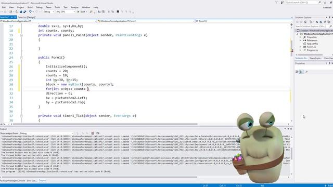Click the bookmark toggle toolbar icon
Screen dimensions: 333x187
pos(118,11)
